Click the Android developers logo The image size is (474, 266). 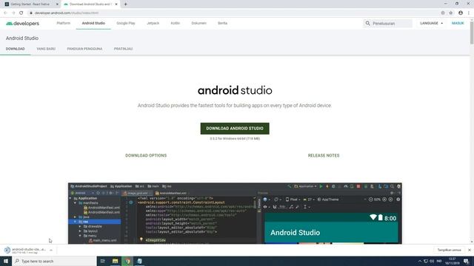pos(23,24)
